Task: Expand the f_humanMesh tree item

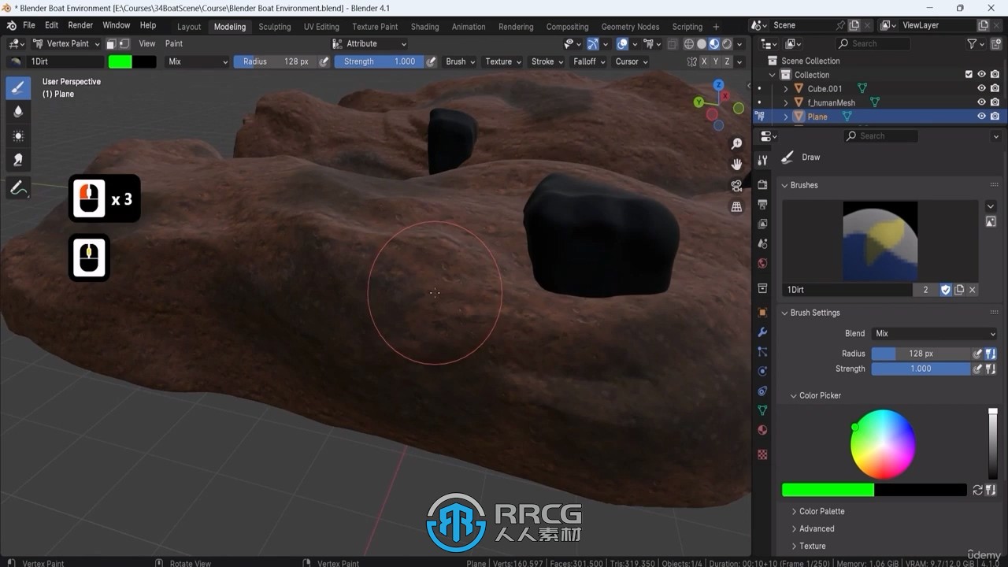Action: pos(785,103)
